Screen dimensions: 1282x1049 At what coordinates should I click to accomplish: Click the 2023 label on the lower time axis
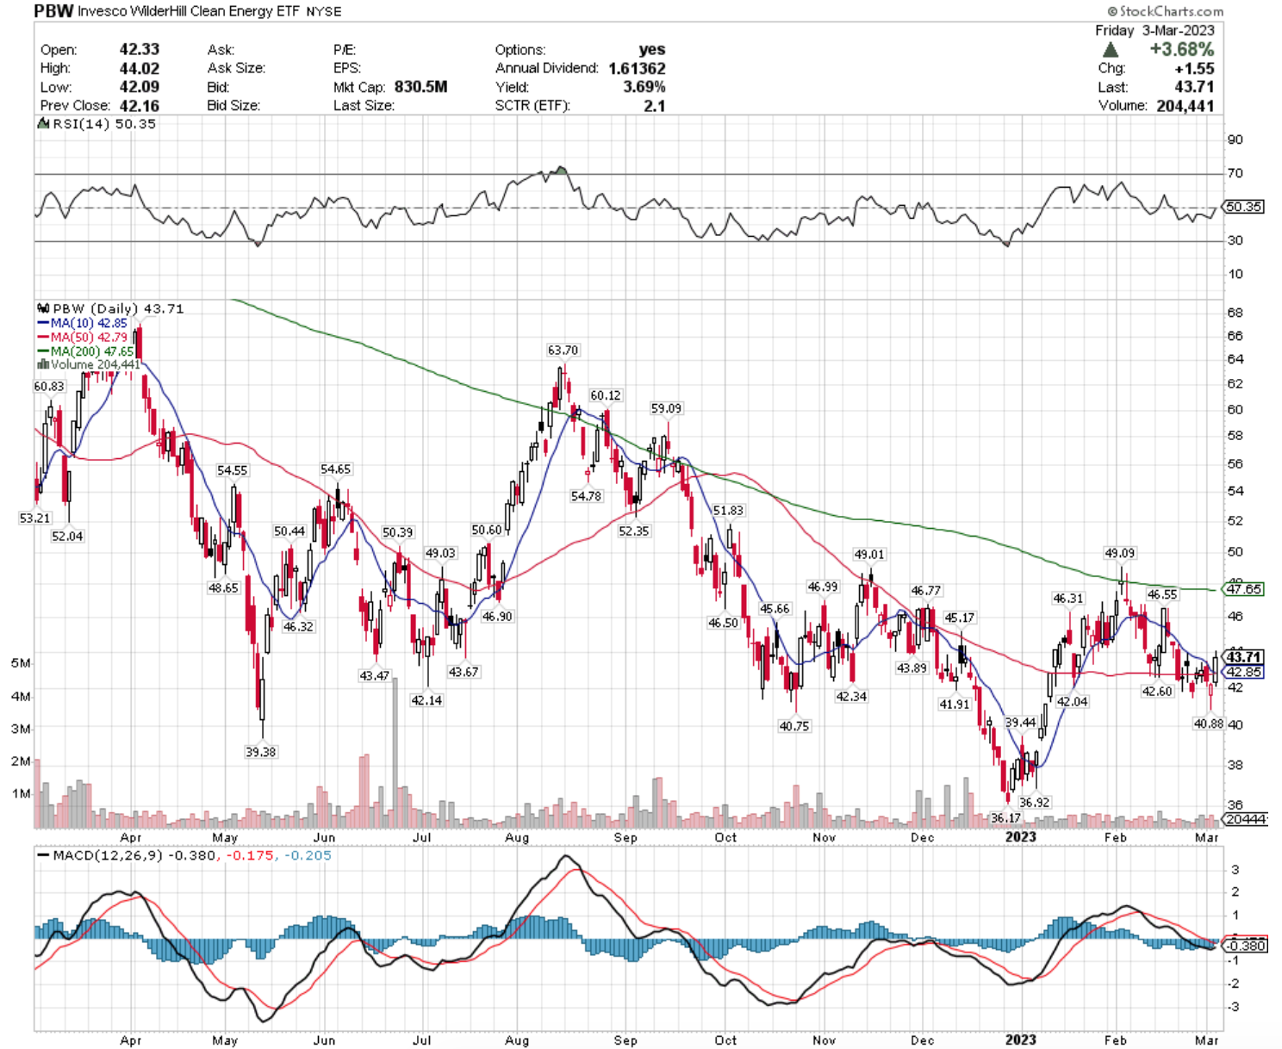(1021, 1040)
